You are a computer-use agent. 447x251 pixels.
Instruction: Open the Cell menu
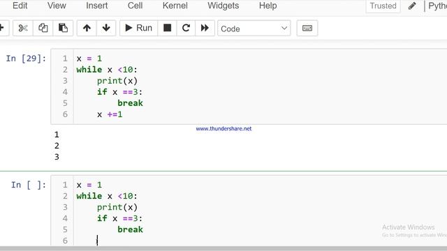point(135,6)
